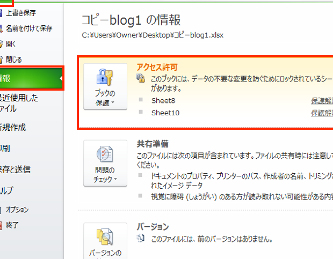Click the 終了 (Exit) icon
Viewport: 333px width, 259px height.
pyautogui.click(x=2, y=226)
